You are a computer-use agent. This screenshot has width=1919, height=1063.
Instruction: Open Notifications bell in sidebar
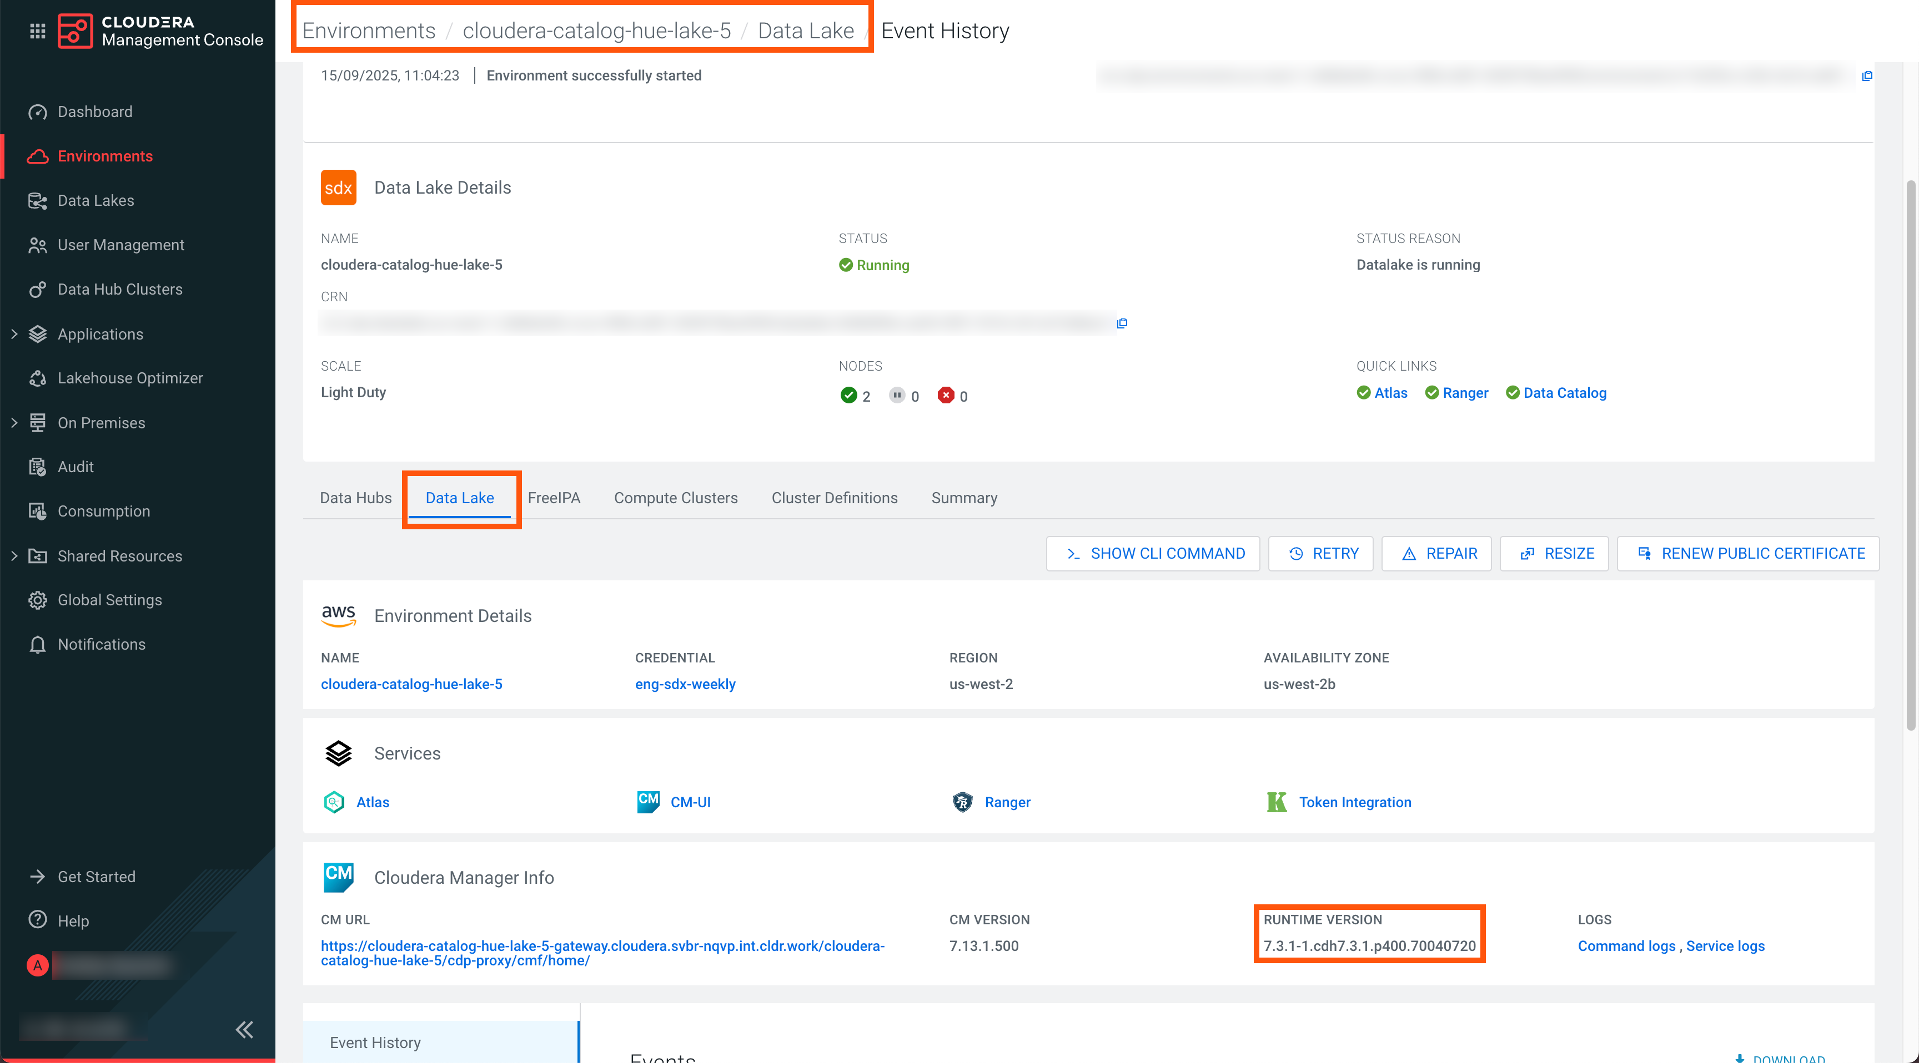point(37,645)
